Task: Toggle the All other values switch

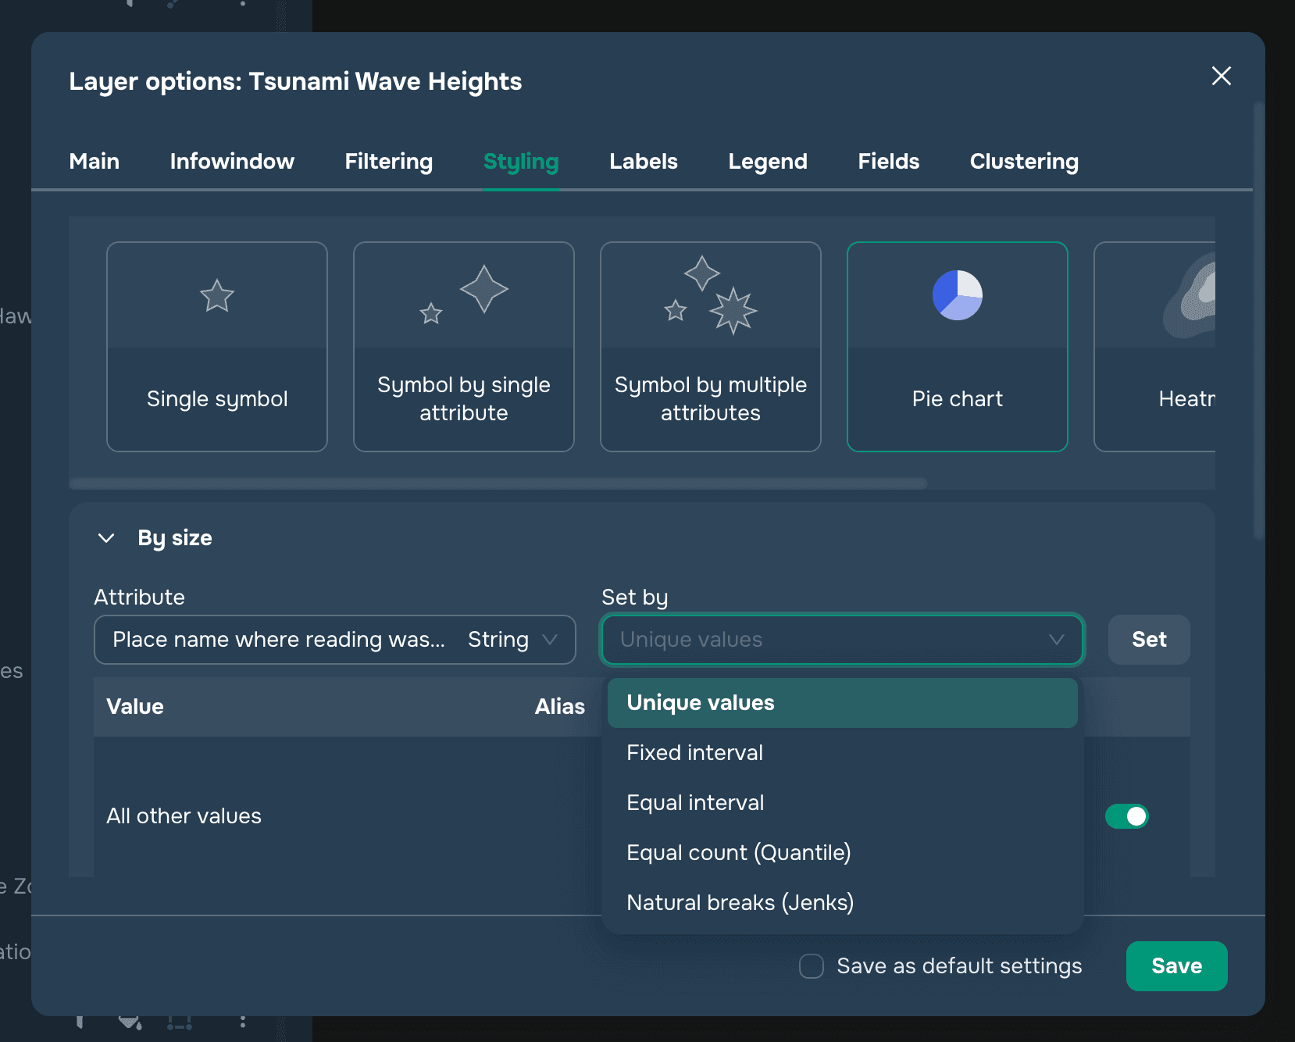Action: [x=1126, y=816]
